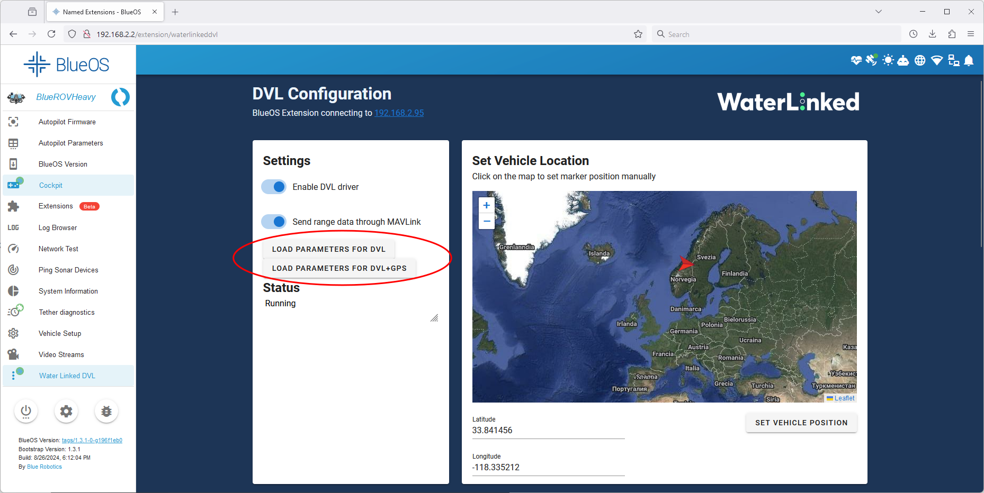Screen dimensions: 984x493
Task: Click the Network Test speedometer icon
Action: pyautogui.click(x=13, y=249)
